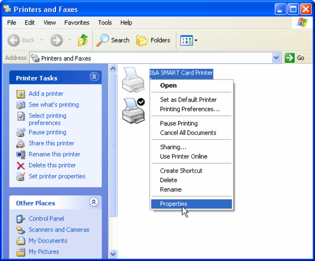Click the Back navigation arrow
This screenshot has width=315, height=261.
tap(13, 40)
